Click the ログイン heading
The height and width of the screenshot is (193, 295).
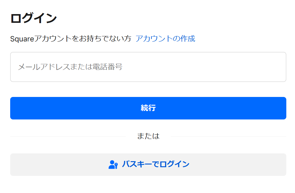click(x=34, y=18)
